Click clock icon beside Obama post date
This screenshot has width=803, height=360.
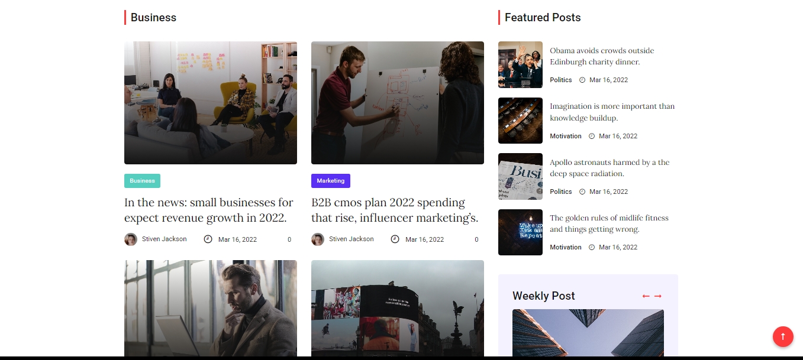tap(582, 80)
